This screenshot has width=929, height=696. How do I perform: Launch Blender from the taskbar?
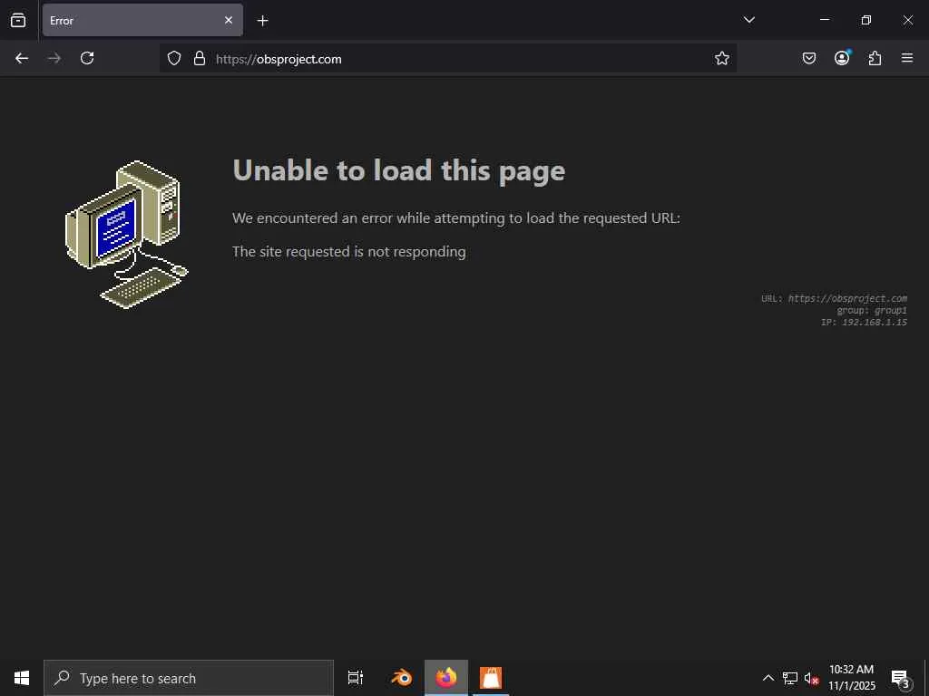402,678
